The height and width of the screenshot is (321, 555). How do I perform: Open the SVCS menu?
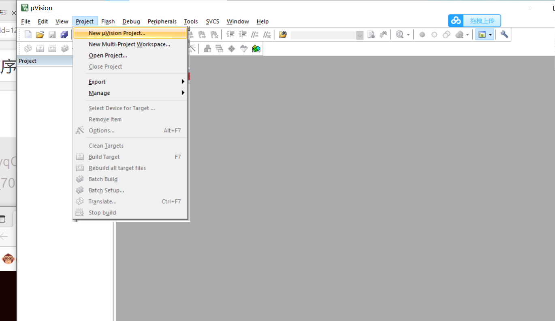tap(212, 21)
